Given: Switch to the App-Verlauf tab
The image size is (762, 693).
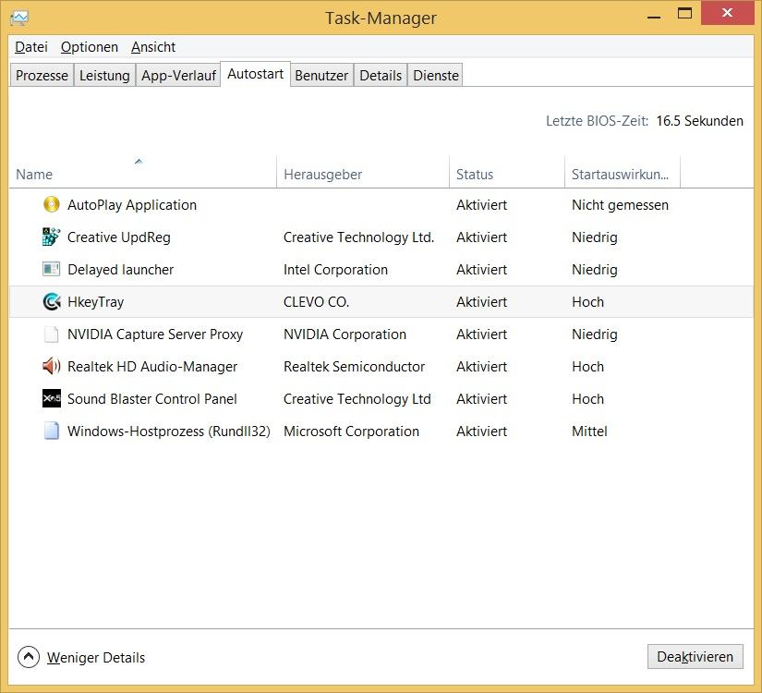Looking at the screenshot, I should point(178,76).
